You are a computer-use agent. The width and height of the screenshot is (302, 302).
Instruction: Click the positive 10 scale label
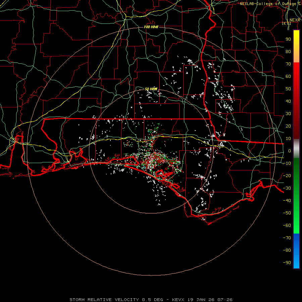coord(288,139)
